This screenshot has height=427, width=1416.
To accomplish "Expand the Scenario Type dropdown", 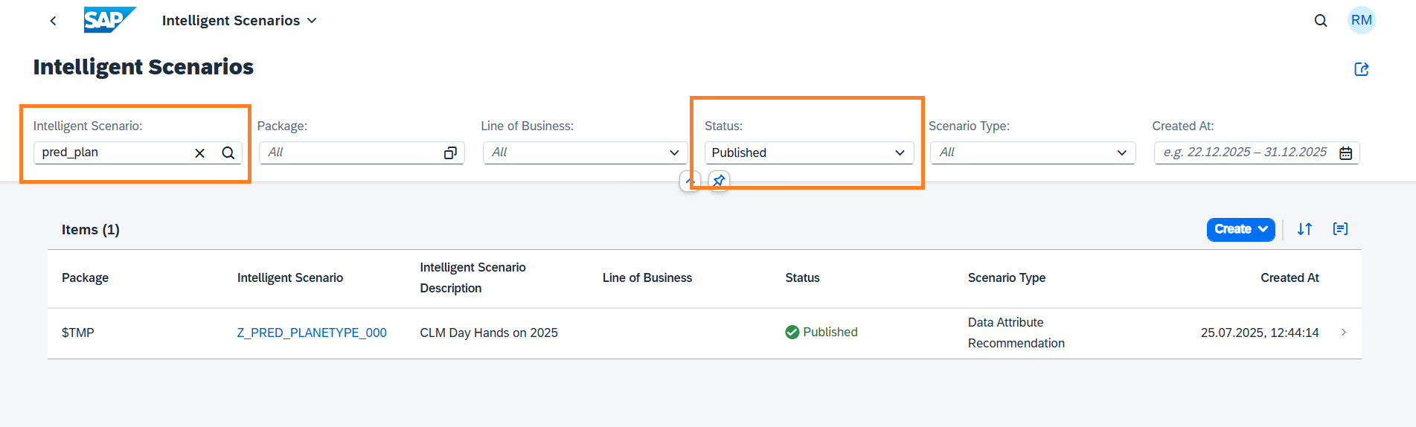I will 1121,153.
